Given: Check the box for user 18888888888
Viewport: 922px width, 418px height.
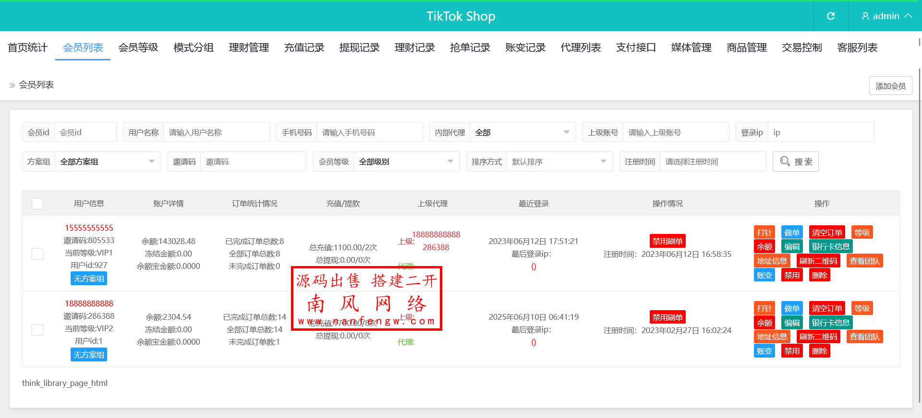Looking at the screenshot, I should point(37,330).
